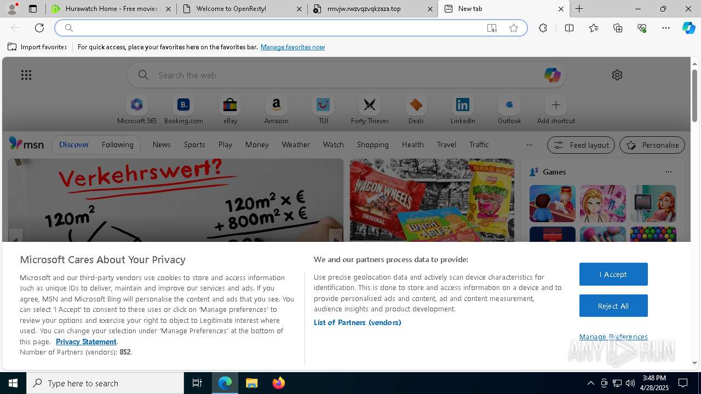
Task: Open File Explorer from taskbar
Action: pyautogui.click(x=251, y=383)
